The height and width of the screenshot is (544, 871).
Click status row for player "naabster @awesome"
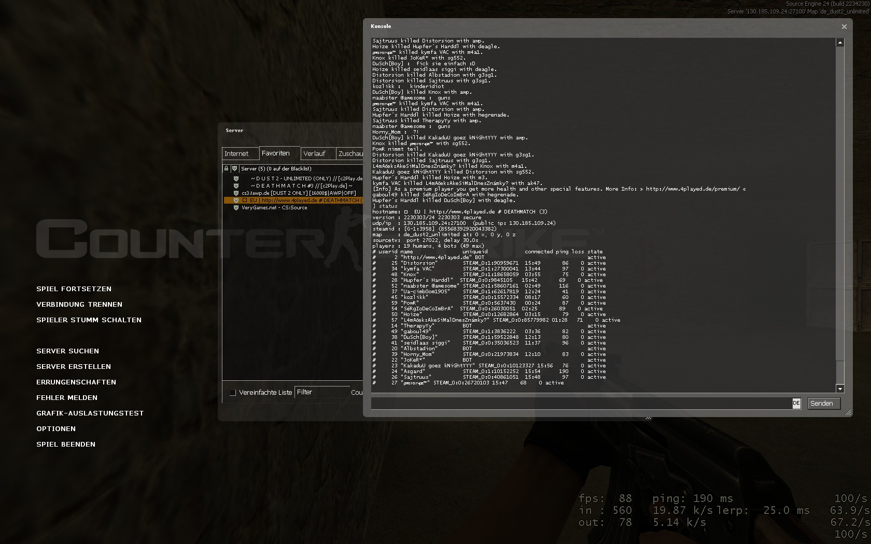click(x=489, y=285)
